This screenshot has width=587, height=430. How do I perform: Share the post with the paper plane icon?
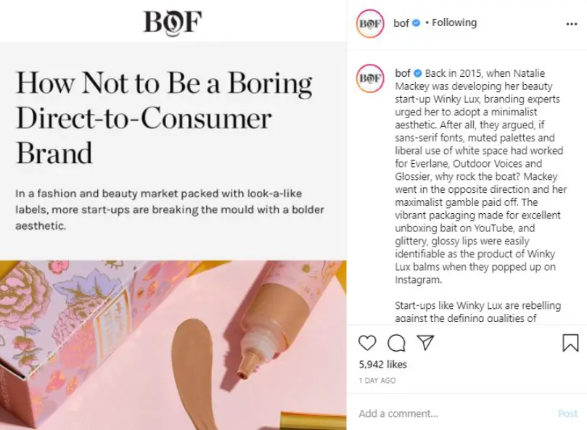click(x=425, y=342)
